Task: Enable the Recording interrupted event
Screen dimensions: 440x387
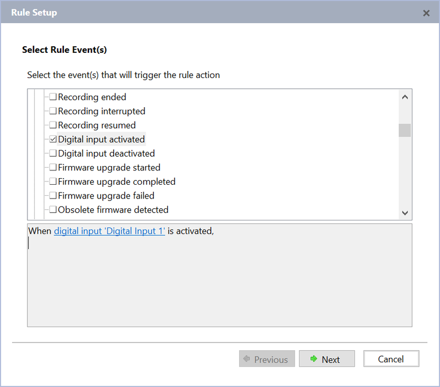Action: point(53,111)
